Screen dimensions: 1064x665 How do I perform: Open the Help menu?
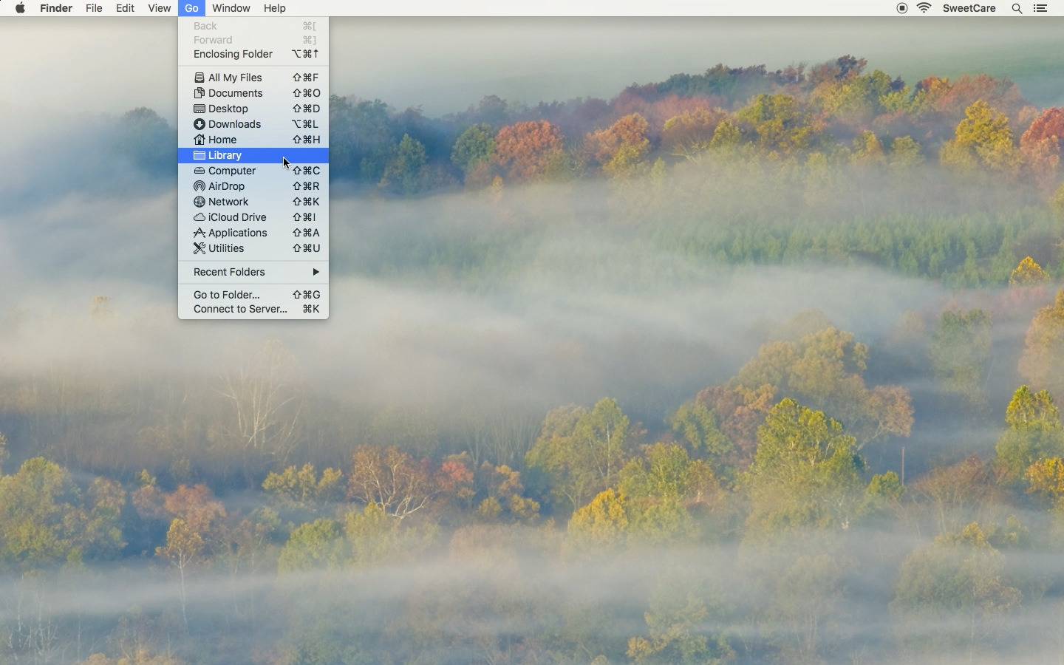pos(275,8)
